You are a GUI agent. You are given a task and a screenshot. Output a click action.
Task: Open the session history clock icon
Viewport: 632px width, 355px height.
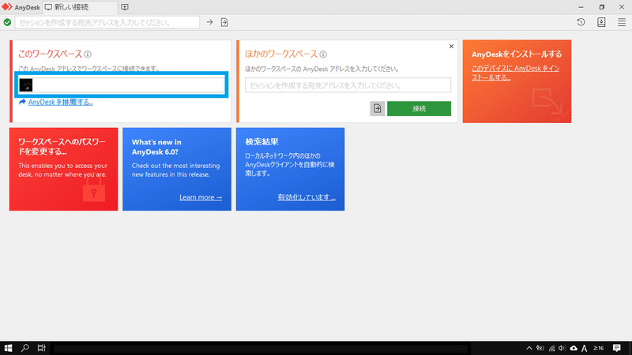click(x=581, y=22)
